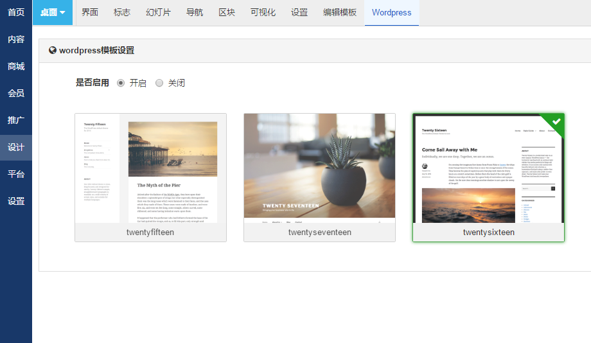Image resolution: width=591 pixels, height=343 pixels.
Task: Go to 内容 in sidebar
Action: coord(16,39)
